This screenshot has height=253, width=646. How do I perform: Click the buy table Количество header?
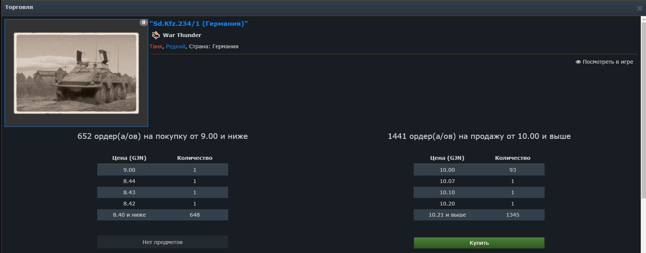[x=195, y=158]
